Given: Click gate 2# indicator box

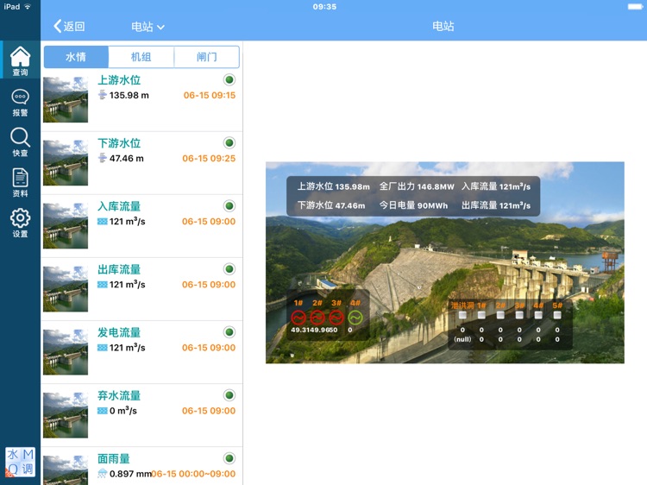Looking at the screenshot, I should [x=500, y=315].
